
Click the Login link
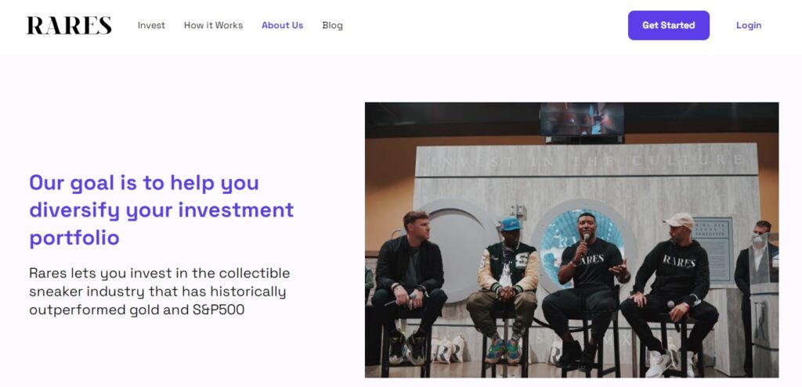748,25
